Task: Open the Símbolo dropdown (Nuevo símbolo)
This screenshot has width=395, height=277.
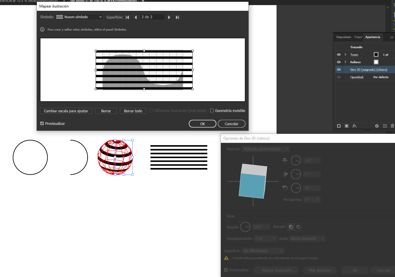Action: (79, 17)
